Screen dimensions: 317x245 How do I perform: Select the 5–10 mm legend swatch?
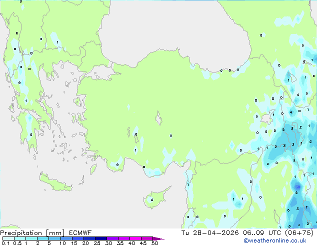[54, 238]
